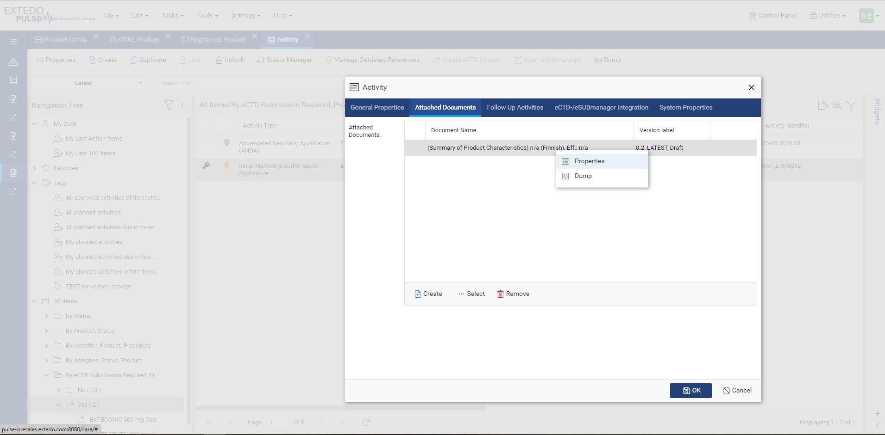Click the export document icon above the table
885x435 pixels.
click(x=824, y=105)
